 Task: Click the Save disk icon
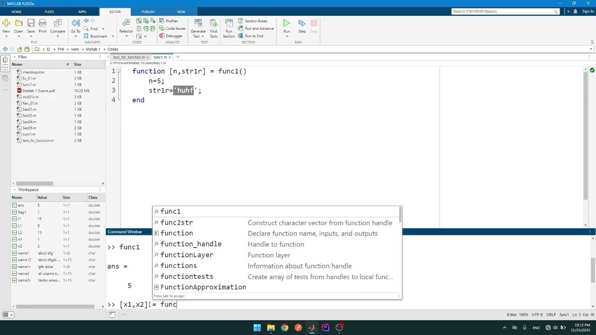[31, 23]
